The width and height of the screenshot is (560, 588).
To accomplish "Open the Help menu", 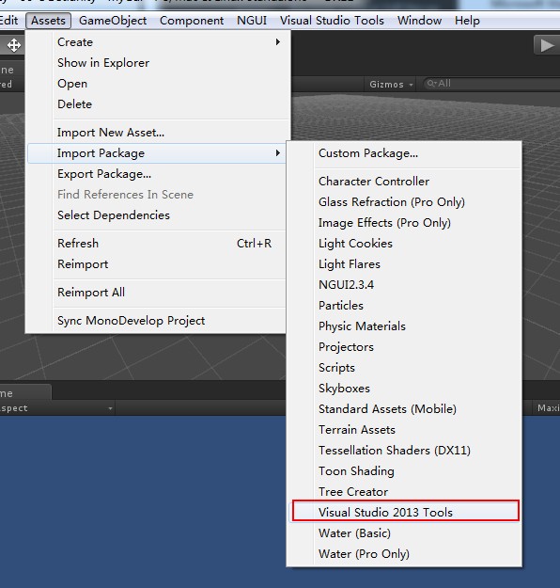I will click(467, 21).
